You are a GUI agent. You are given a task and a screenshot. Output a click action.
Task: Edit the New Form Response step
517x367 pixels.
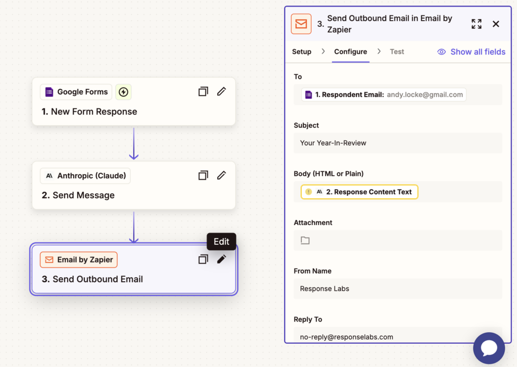click(x=222, y=92)
